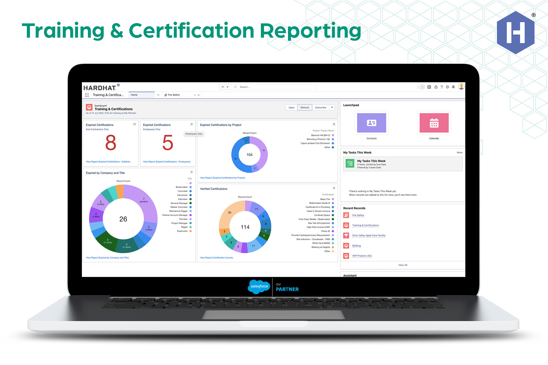Open the search scope All dropdown
This screenshot has height=365, width=548.
coord(225,87)
